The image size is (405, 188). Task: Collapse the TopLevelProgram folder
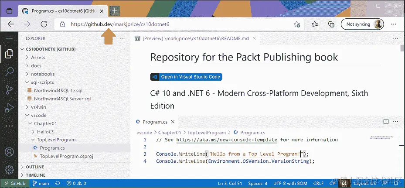[x=75, y=140]
